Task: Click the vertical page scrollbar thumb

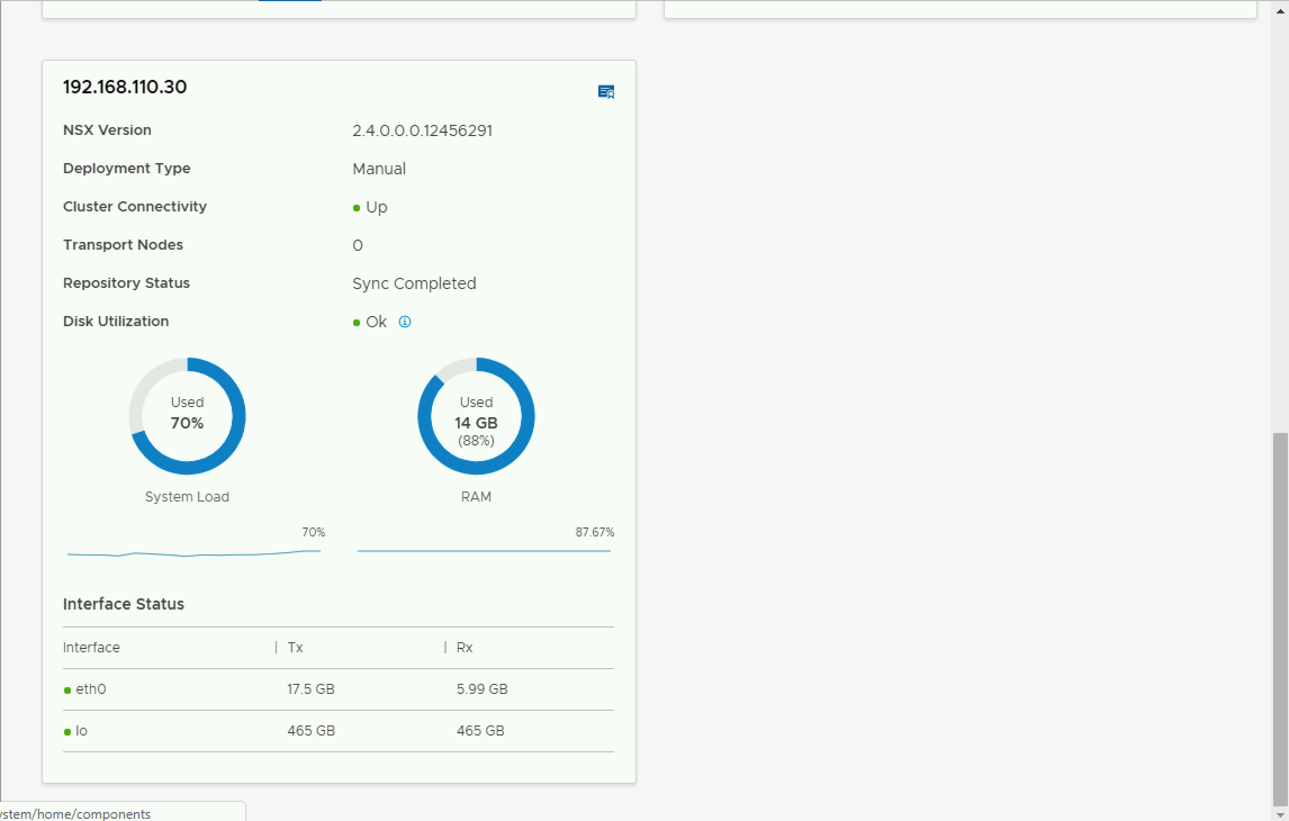Action: (x=1280, y=619)
